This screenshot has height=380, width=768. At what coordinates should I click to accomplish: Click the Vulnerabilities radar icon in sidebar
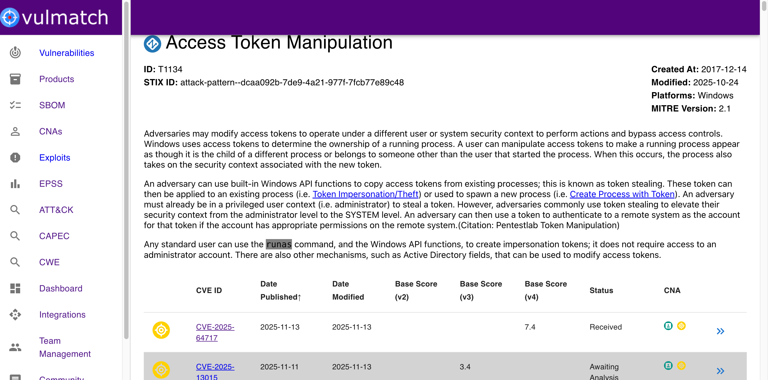click(15, 53)
